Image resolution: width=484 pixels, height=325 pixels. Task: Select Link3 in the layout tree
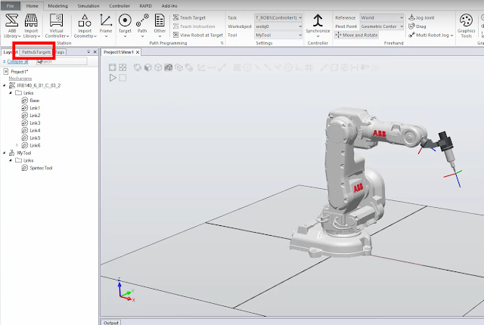(x=35, y=122)
